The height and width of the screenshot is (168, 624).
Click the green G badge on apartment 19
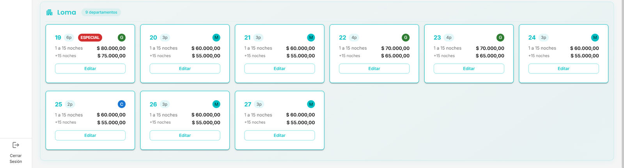coord(122,38)
